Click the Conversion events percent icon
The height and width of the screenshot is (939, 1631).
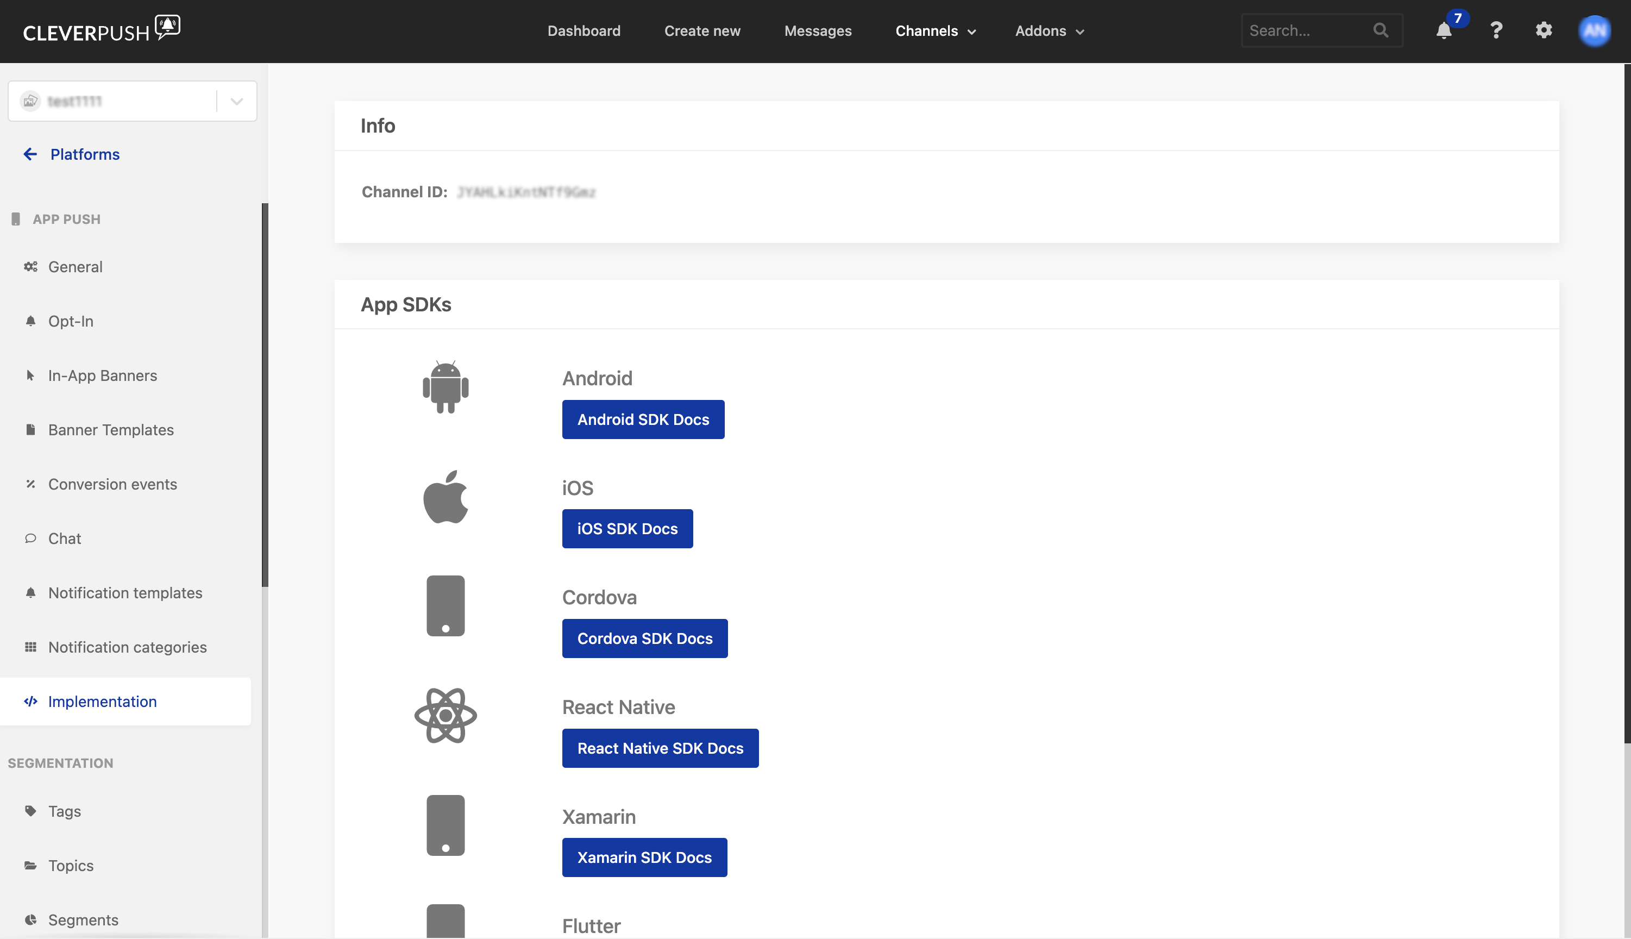coord(30,484)
